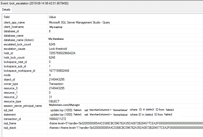Click the My-Laptop hostname value
203x137 pixels.
pos(56,27)
